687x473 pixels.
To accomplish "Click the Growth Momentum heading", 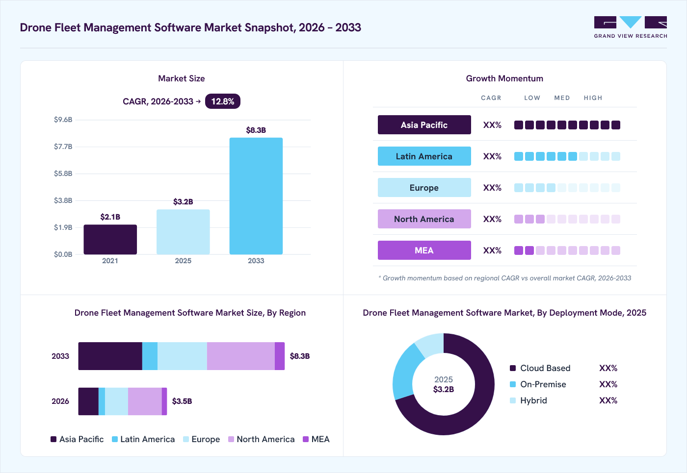I will coord(504,78).
